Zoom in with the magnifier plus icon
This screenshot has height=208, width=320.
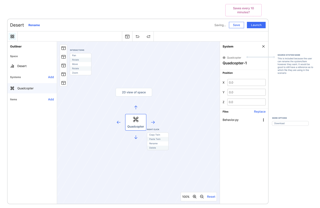pos(194,196)
